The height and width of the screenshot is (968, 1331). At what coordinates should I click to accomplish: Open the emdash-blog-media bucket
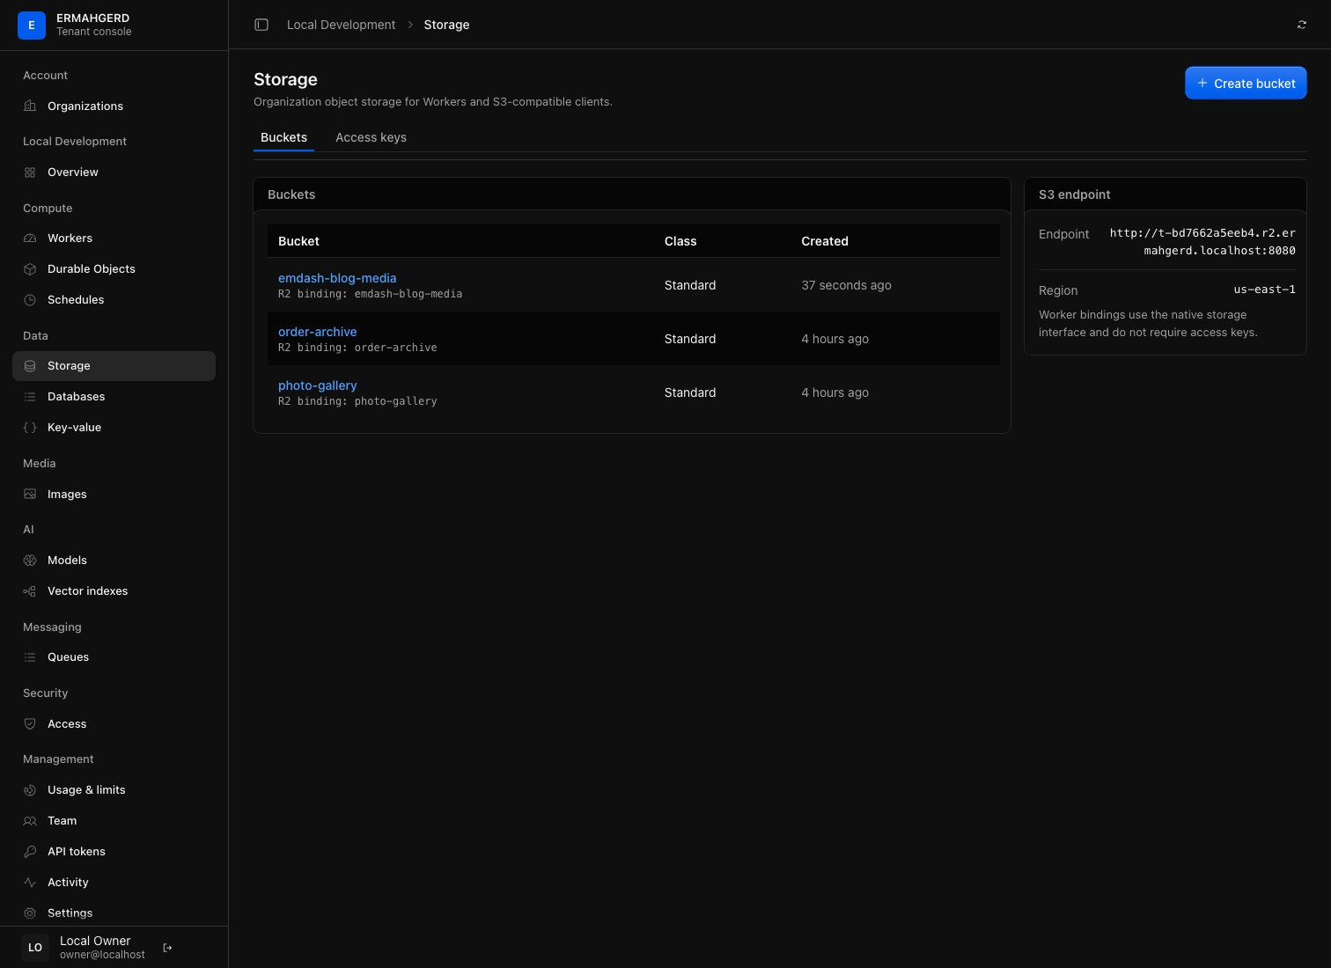[x=337, y=278]
